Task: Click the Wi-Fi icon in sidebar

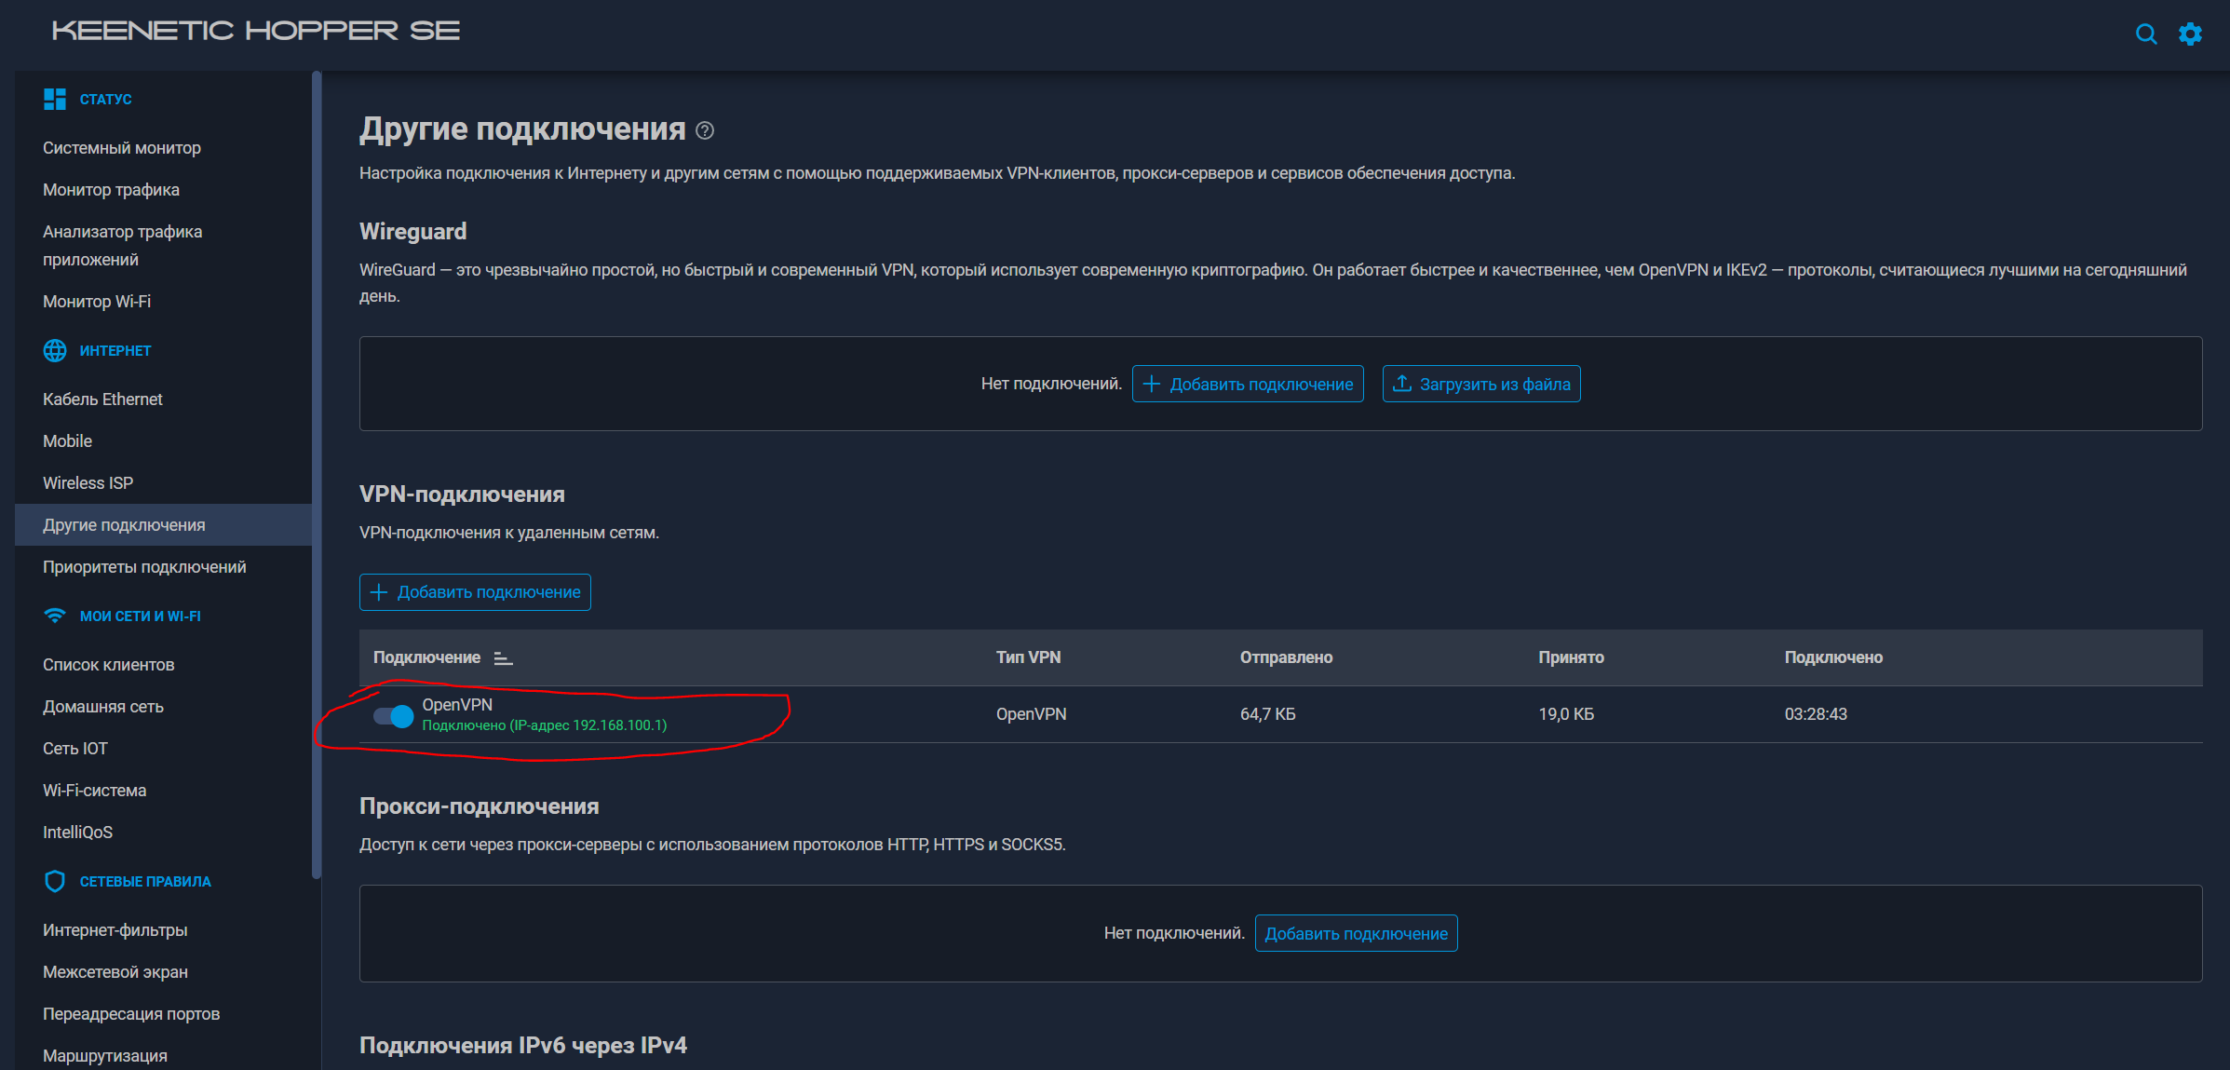Action: 55,616
